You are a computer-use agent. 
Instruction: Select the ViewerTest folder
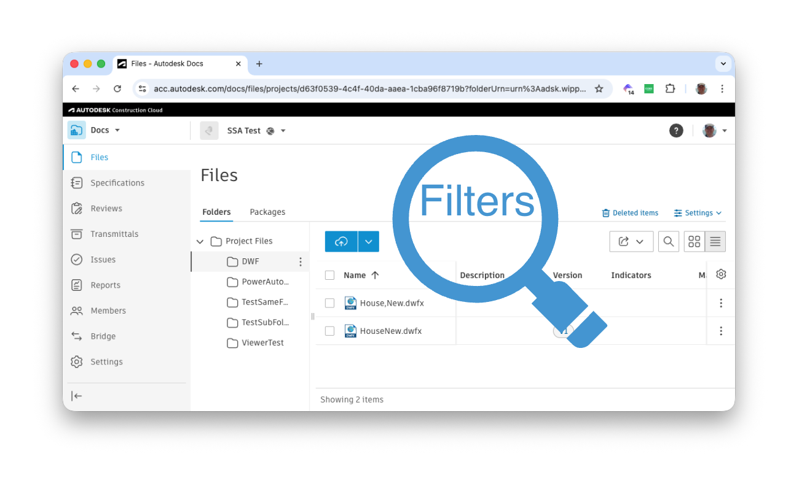point(262,343)
